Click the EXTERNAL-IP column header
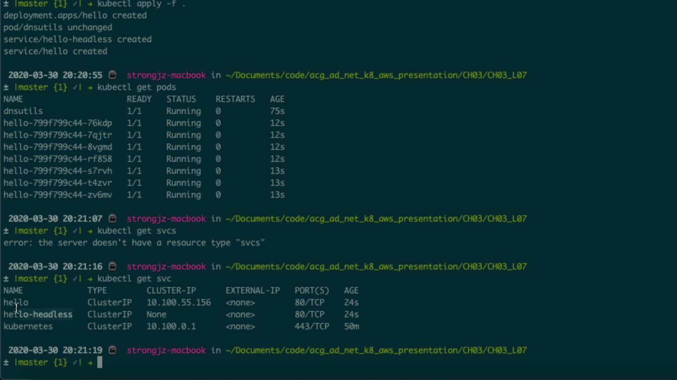This screenshot has width=677, height=380. tap(252, 290)
